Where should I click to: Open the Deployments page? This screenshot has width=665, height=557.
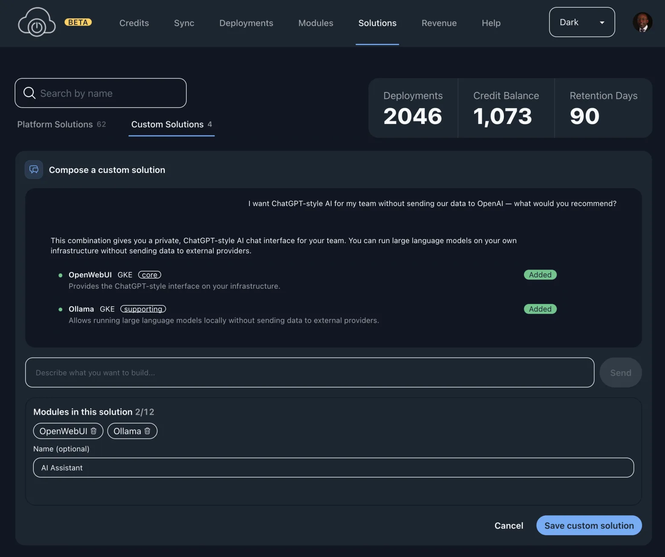tap(246, 23)
